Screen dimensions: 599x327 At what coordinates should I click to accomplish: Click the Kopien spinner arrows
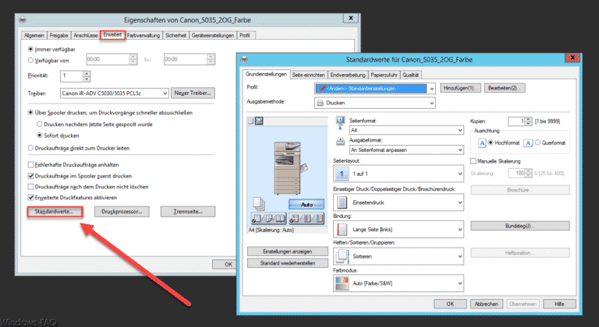(528, 121)
